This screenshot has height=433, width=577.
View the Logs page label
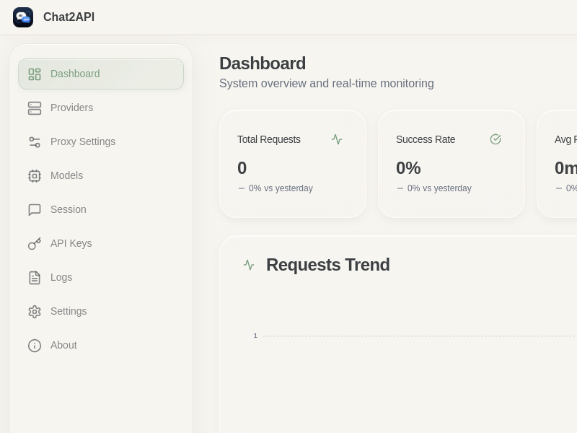click(x=61, y=277)
